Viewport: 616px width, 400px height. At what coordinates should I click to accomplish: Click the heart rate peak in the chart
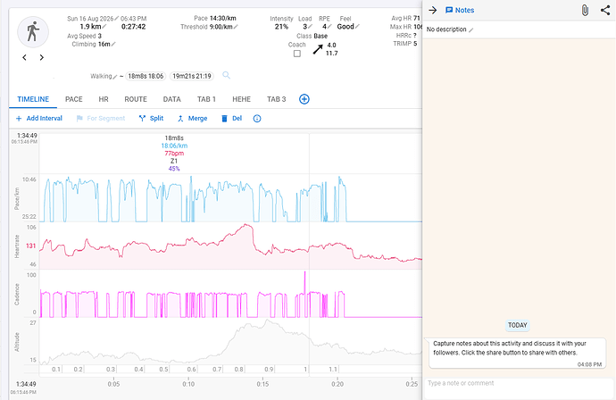(x=246, y=225)
